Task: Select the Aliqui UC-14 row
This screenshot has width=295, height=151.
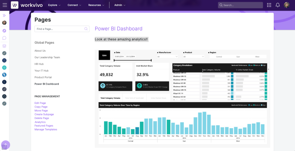Action: (x=220, y=93)
